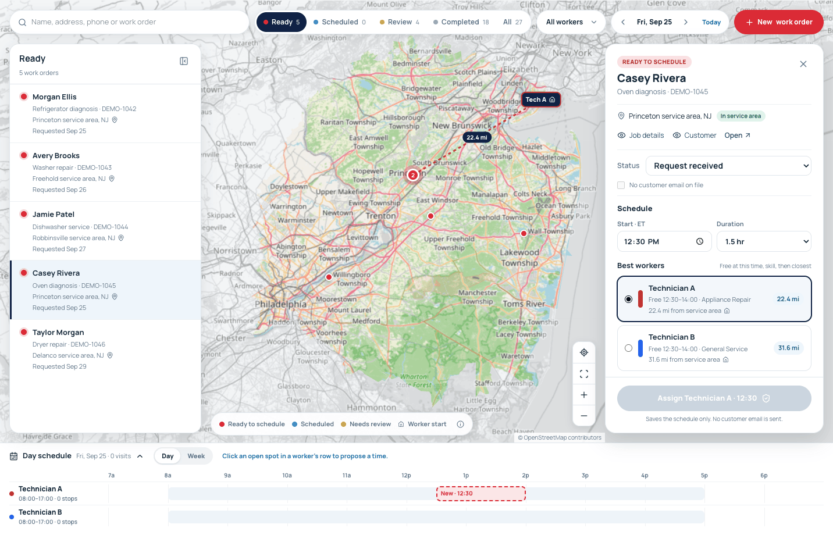Jump to Today
This screenshot has height=535, width=833.
(x=711, y=22)
